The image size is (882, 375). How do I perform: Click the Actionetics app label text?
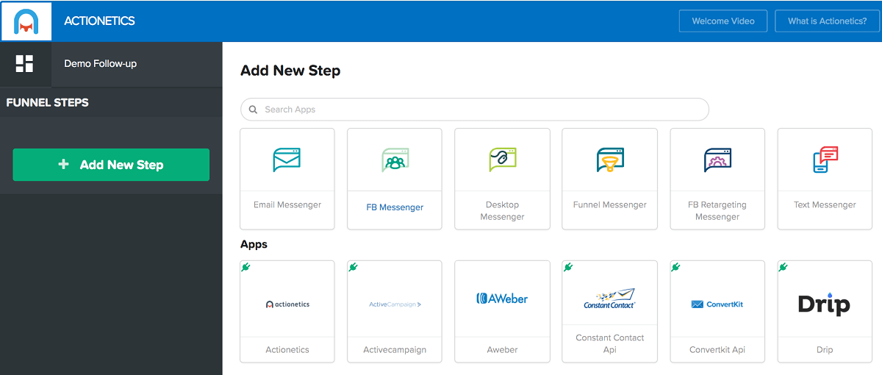tap(287, 350)
